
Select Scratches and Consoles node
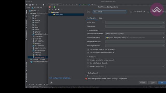[39, 62]
